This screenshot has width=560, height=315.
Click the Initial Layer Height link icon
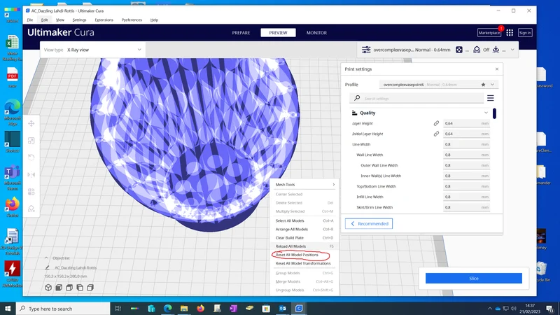pos(436,134)
